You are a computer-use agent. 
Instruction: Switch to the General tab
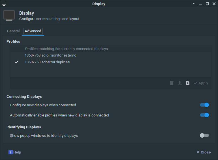[x=13, y=31]
